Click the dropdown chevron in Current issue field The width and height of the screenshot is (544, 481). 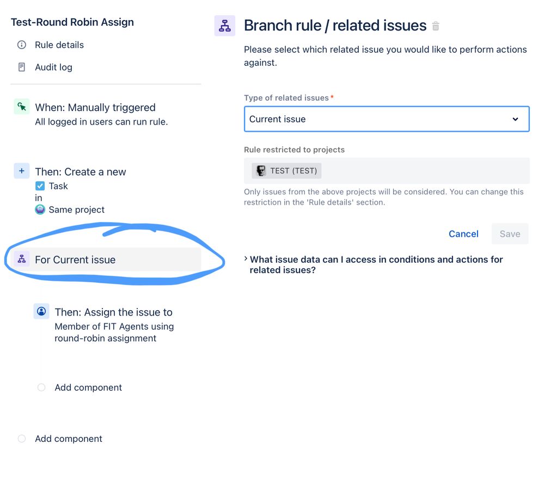[x=515, y=119]
